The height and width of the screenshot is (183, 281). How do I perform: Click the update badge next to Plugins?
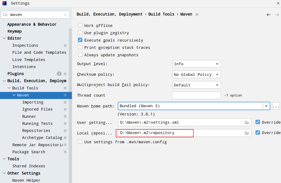click(59, 74)
